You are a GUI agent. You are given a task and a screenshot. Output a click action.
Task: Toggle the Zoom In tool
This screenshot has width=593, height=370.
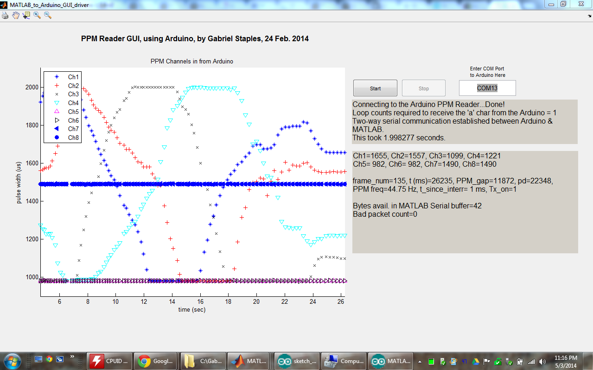coord(37,15)
